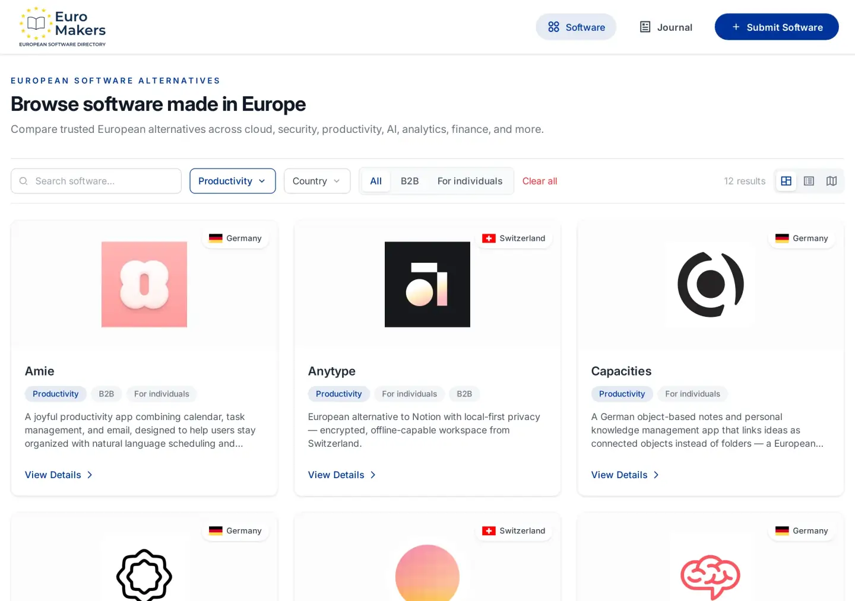This screenshot has width=855, height=601.
Task: Click the B2B tag on Anytype card
Action: [x=464, y=394]
